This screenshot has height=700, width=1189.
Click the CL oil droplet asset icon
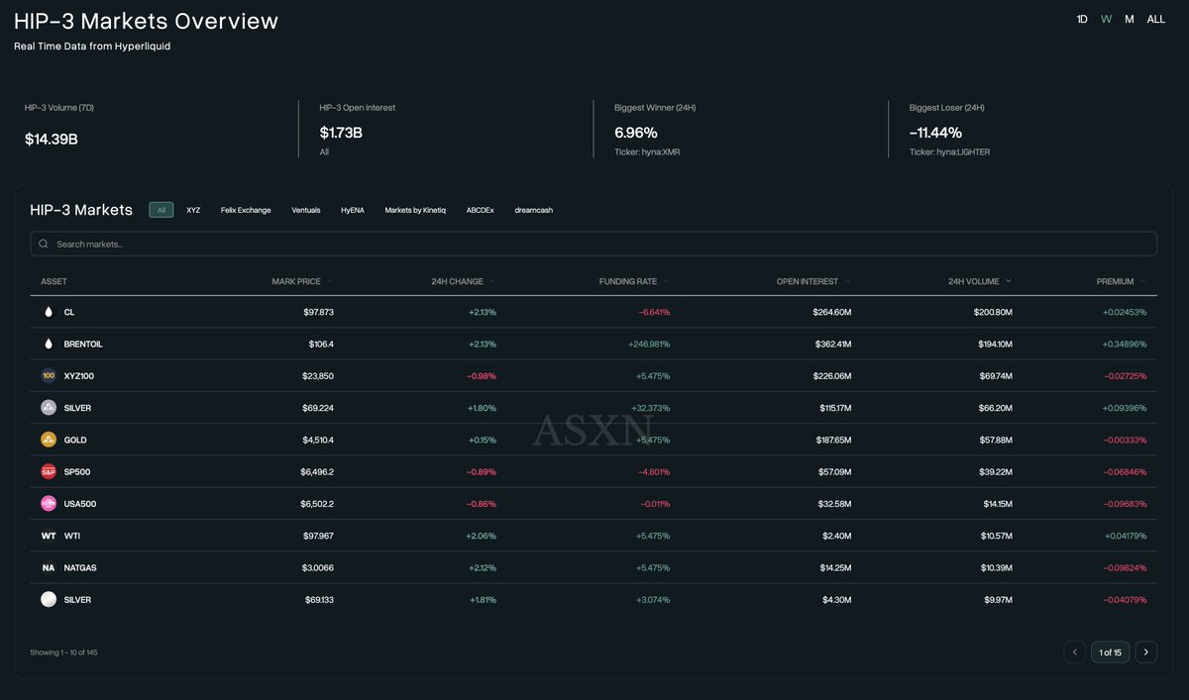click(48, 312)
